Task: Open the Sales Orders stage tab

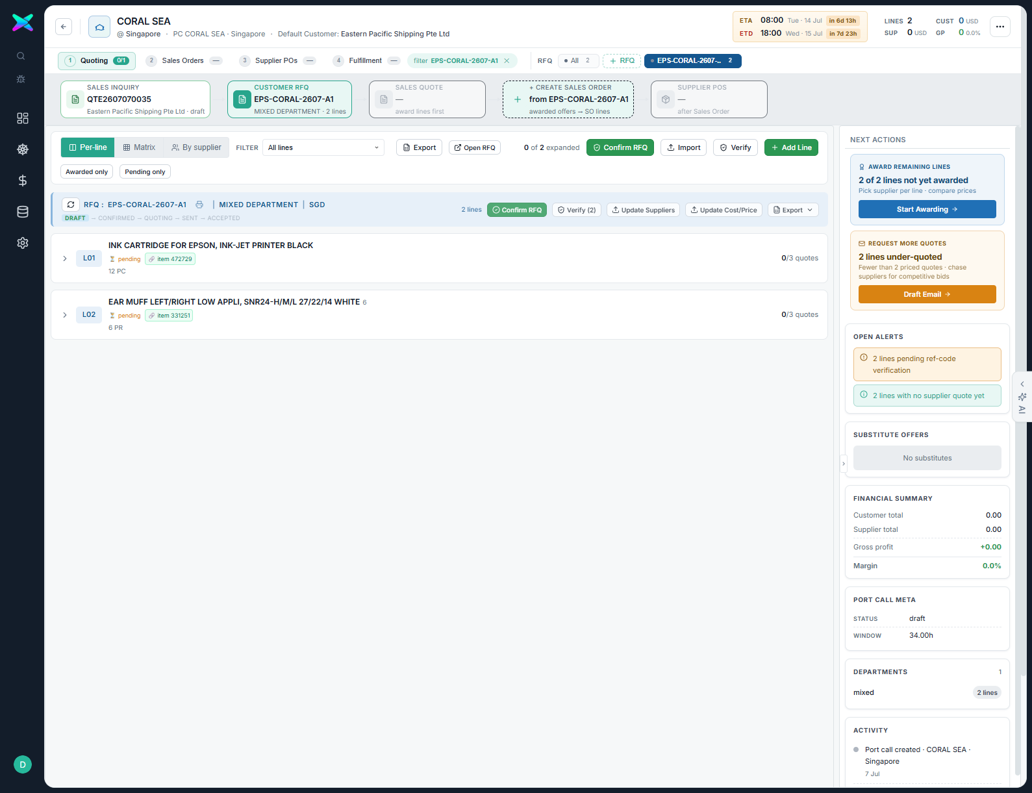Action: click(x=184, y=61)
